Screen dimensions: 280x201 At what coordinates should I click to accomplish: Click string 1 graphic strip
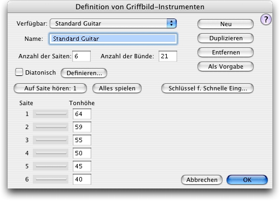[51, 114]
